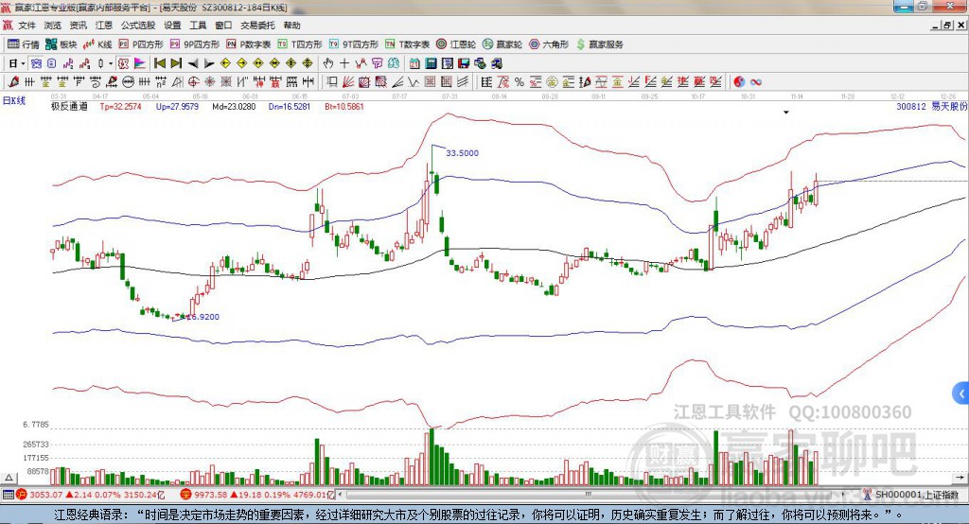The height and width of the screenshot is (524, 969).
Task: Click the blue arrow side panel button
Action: click(961, 392)
